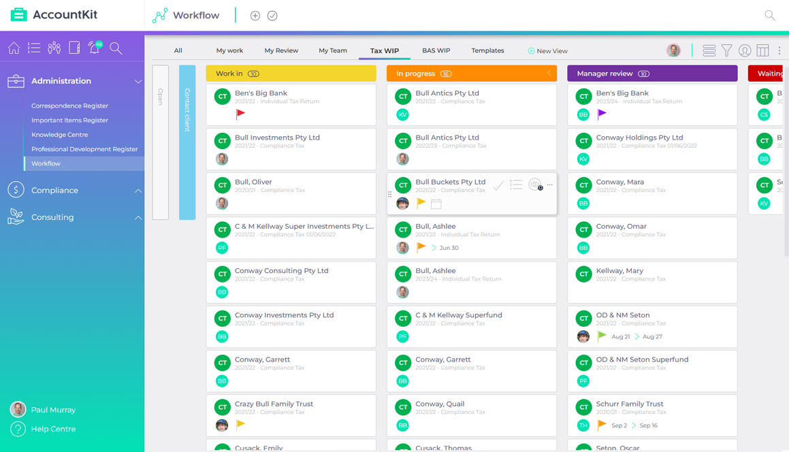Open Kellway, Mary card
The width and height of the screenshot is (789, 452).
[x=652, y=282]
